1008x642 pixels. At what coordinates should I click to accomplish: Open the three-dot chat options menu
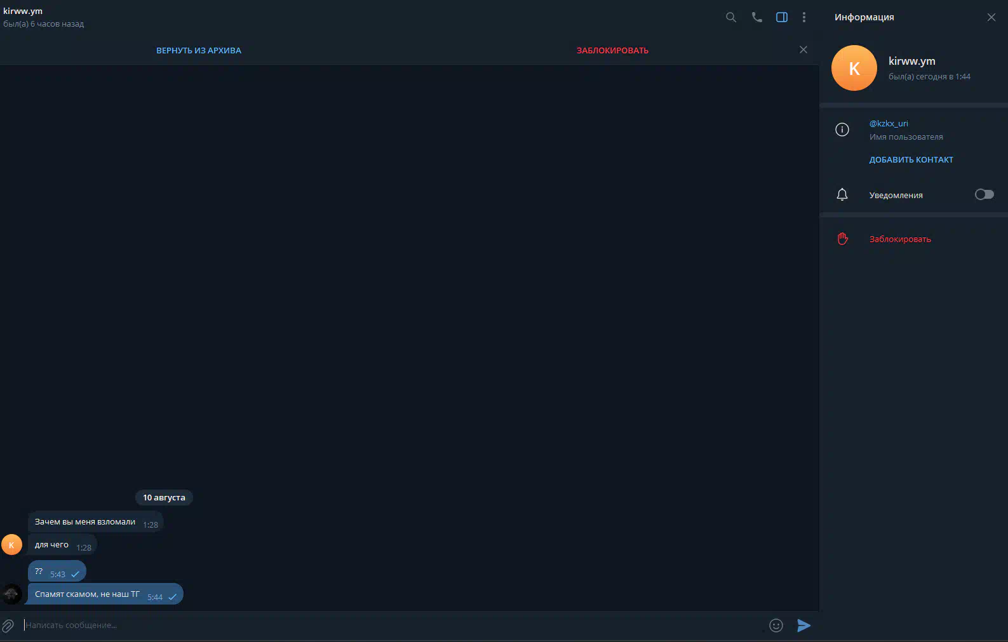click(804, 18)
